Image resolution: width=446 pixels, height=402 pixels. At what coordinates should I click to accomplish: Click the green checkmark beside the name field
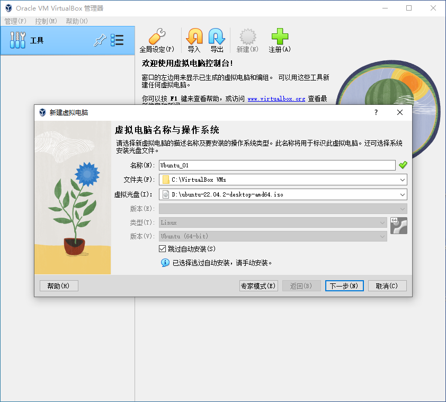click(403, 165)
